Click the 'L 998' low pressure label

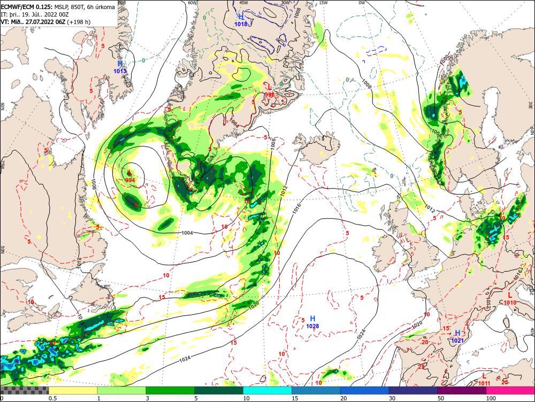point(270,91)
